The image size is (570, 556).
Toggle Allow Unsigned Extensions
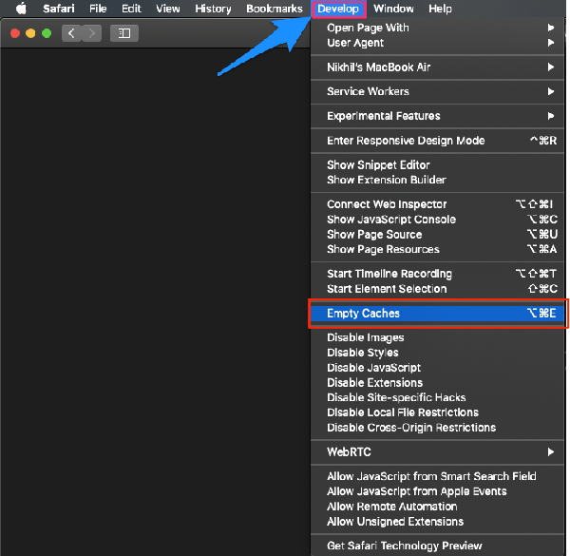pos(438,522)
